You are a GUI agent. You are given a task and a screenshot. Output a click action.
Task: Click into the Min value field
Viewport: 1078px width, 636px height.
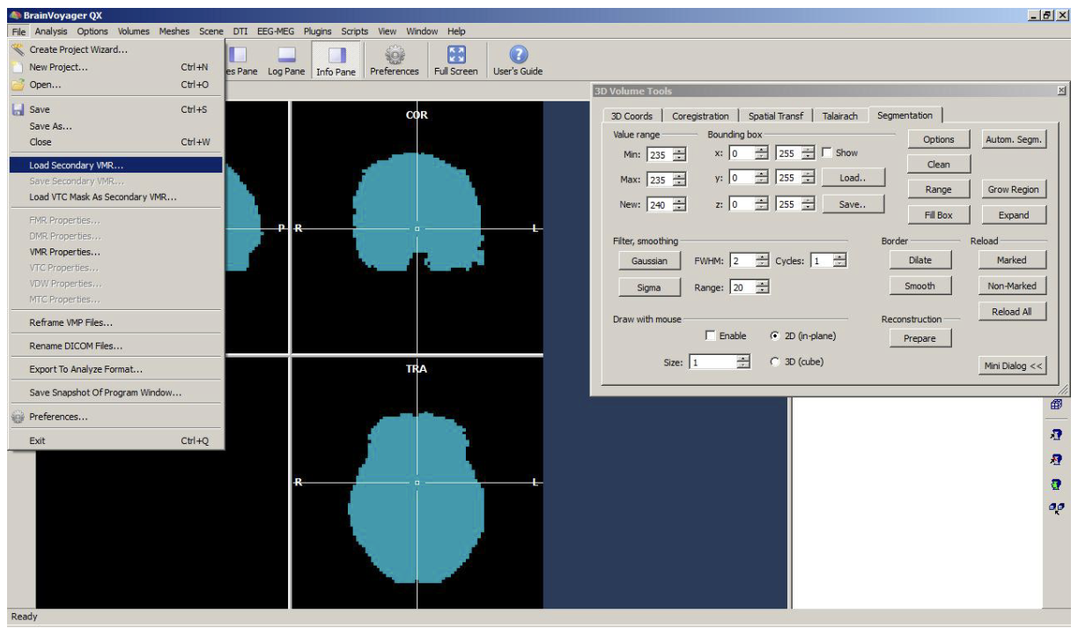659,154
